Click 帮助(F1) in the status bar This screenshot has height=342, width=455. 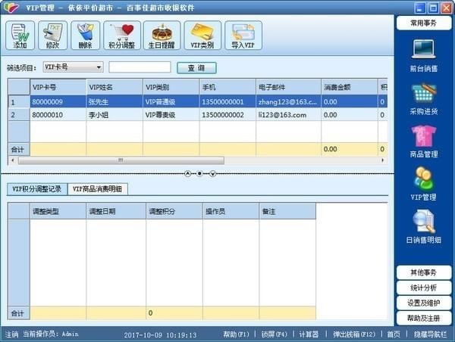[x=236, y=334]
